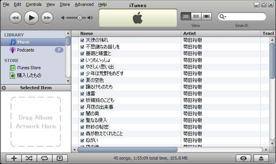Open the Advanced menu

point(84,4)
